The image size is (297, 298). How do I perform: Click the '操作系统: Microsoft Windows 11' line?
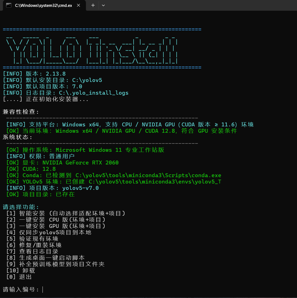coord(85,150)
